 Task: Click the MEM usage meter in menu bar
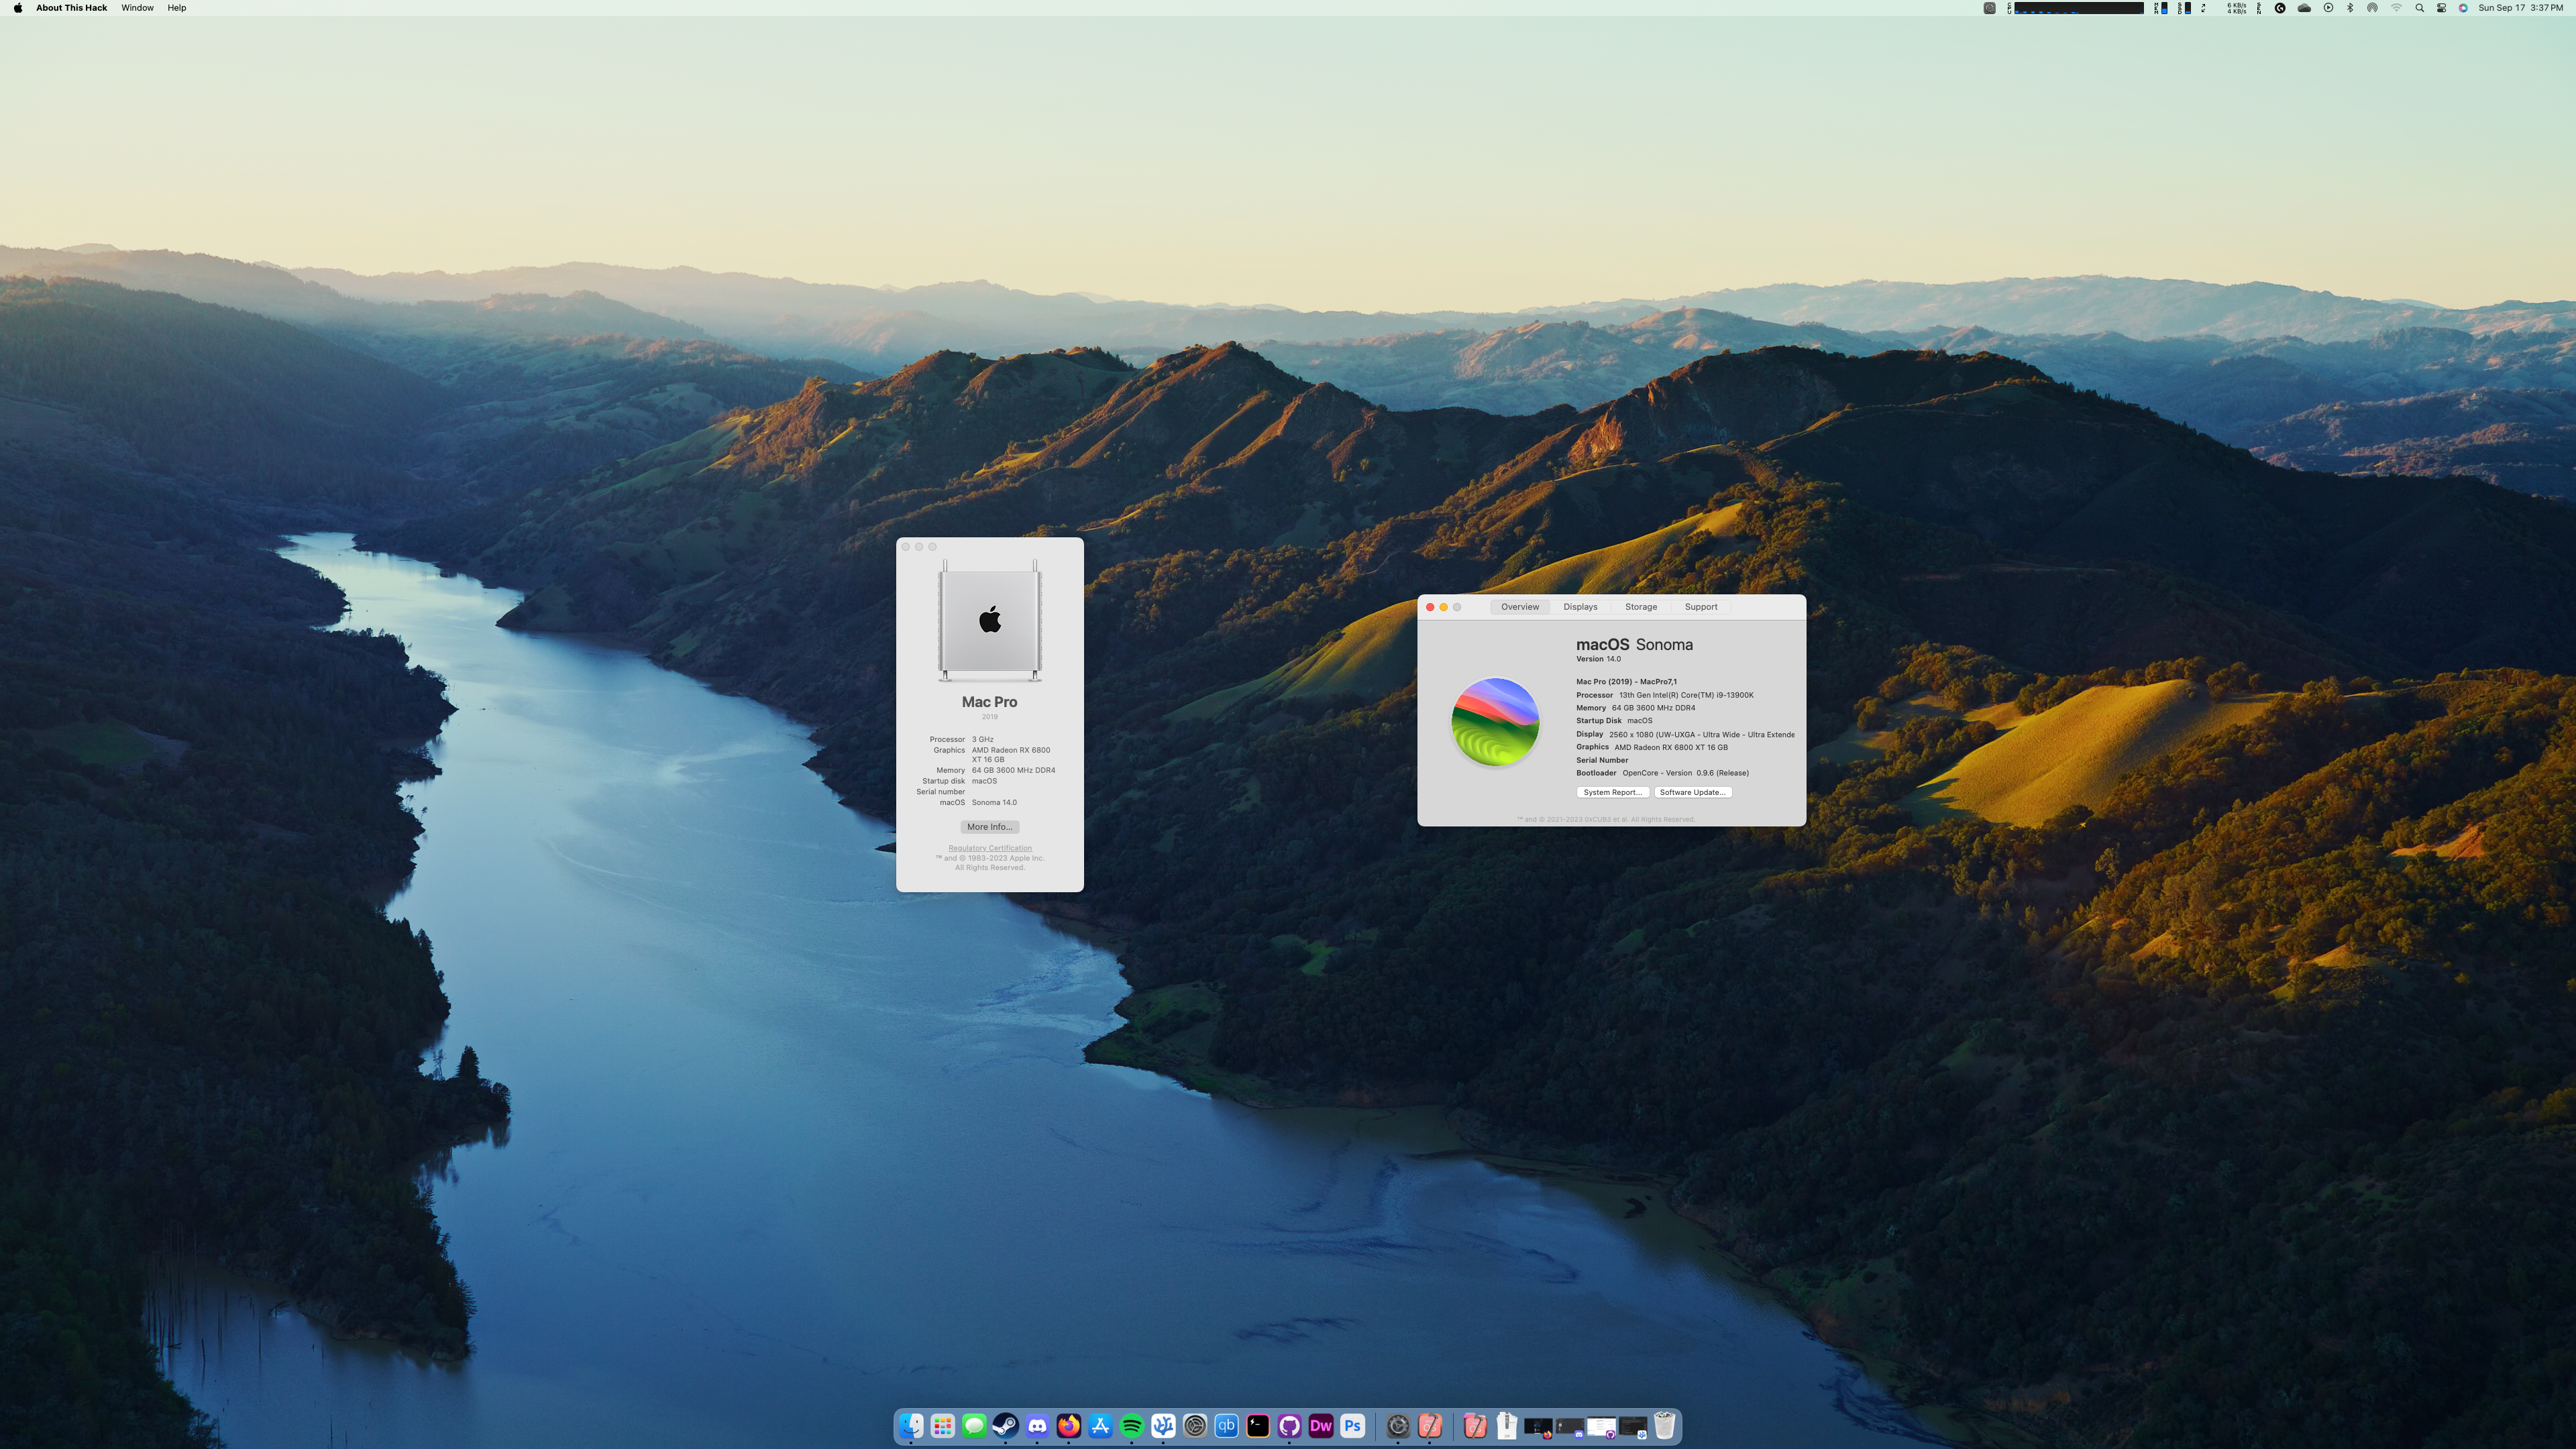click(2161, 8)
